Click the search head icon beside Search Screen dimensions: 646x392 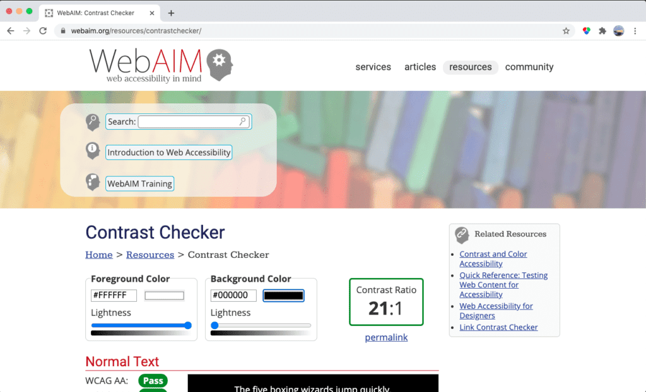pyautogui.click(x=93, y=122)
